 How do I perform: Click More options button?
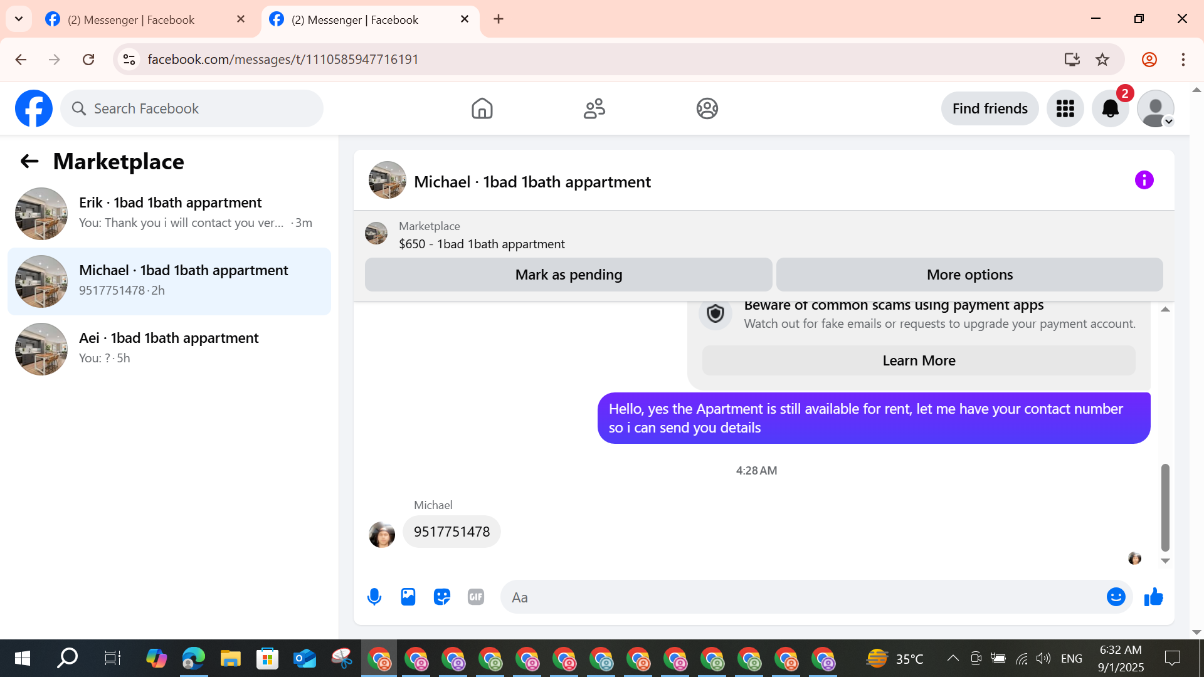point(969,275)
